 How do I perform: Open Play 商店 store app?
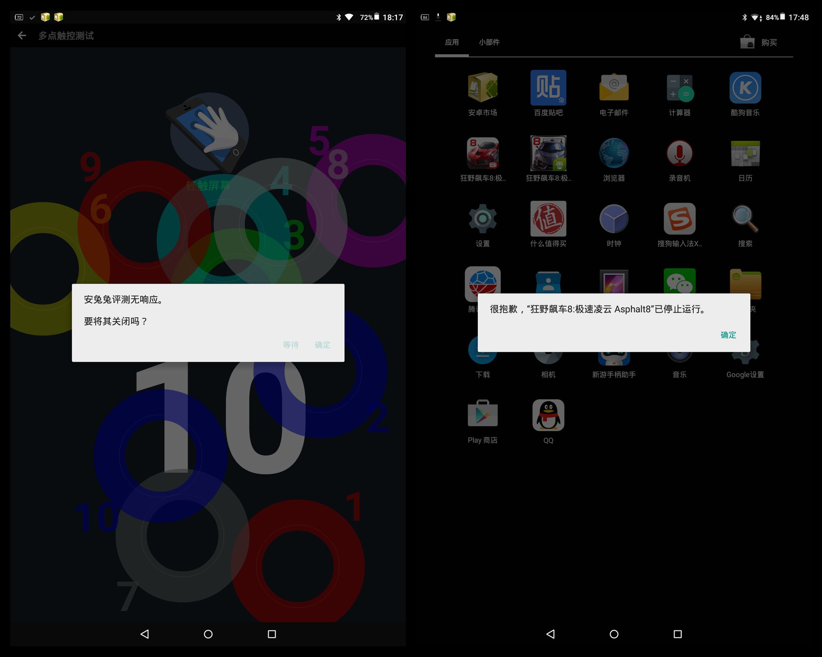[482, 414]
